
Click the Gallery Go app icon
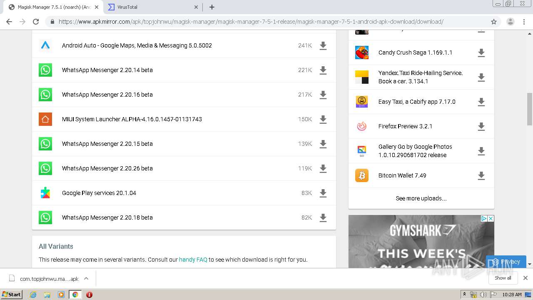362,151
